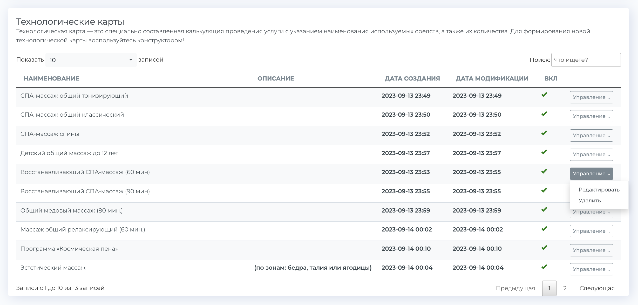Click checkmark for Детский общий массаж row
Screen dimensions: 638x305
[544, 152]
